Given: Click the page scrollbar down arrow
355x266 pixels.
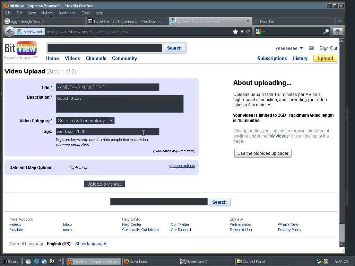Looking at the screenshot, I should pyautogui.click(x=341, y=244).
